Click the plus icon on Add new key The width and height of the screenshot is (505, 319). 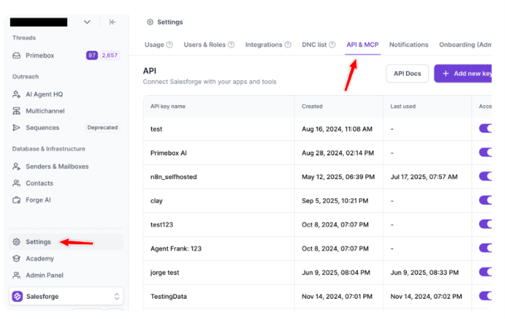446,73
